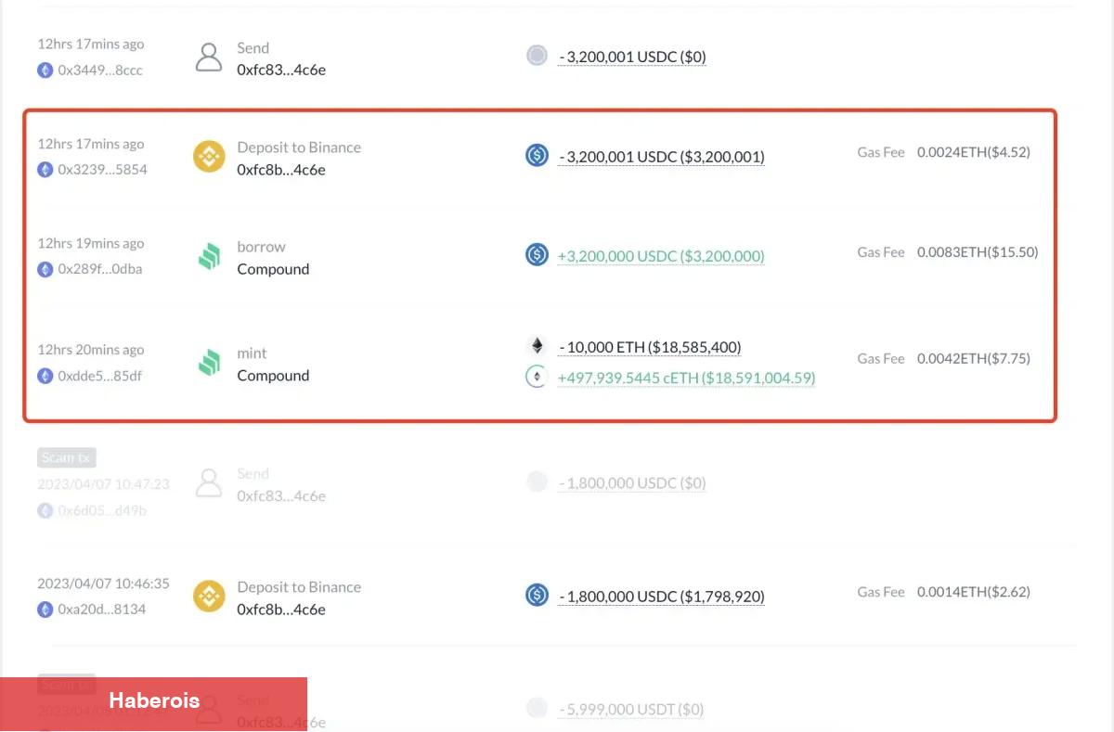The image size is (1114, 732).
Task: Click faded 'Send' label in the 0x6d05...d49b row
Action: pyautogui.click(x=253, y=474)
